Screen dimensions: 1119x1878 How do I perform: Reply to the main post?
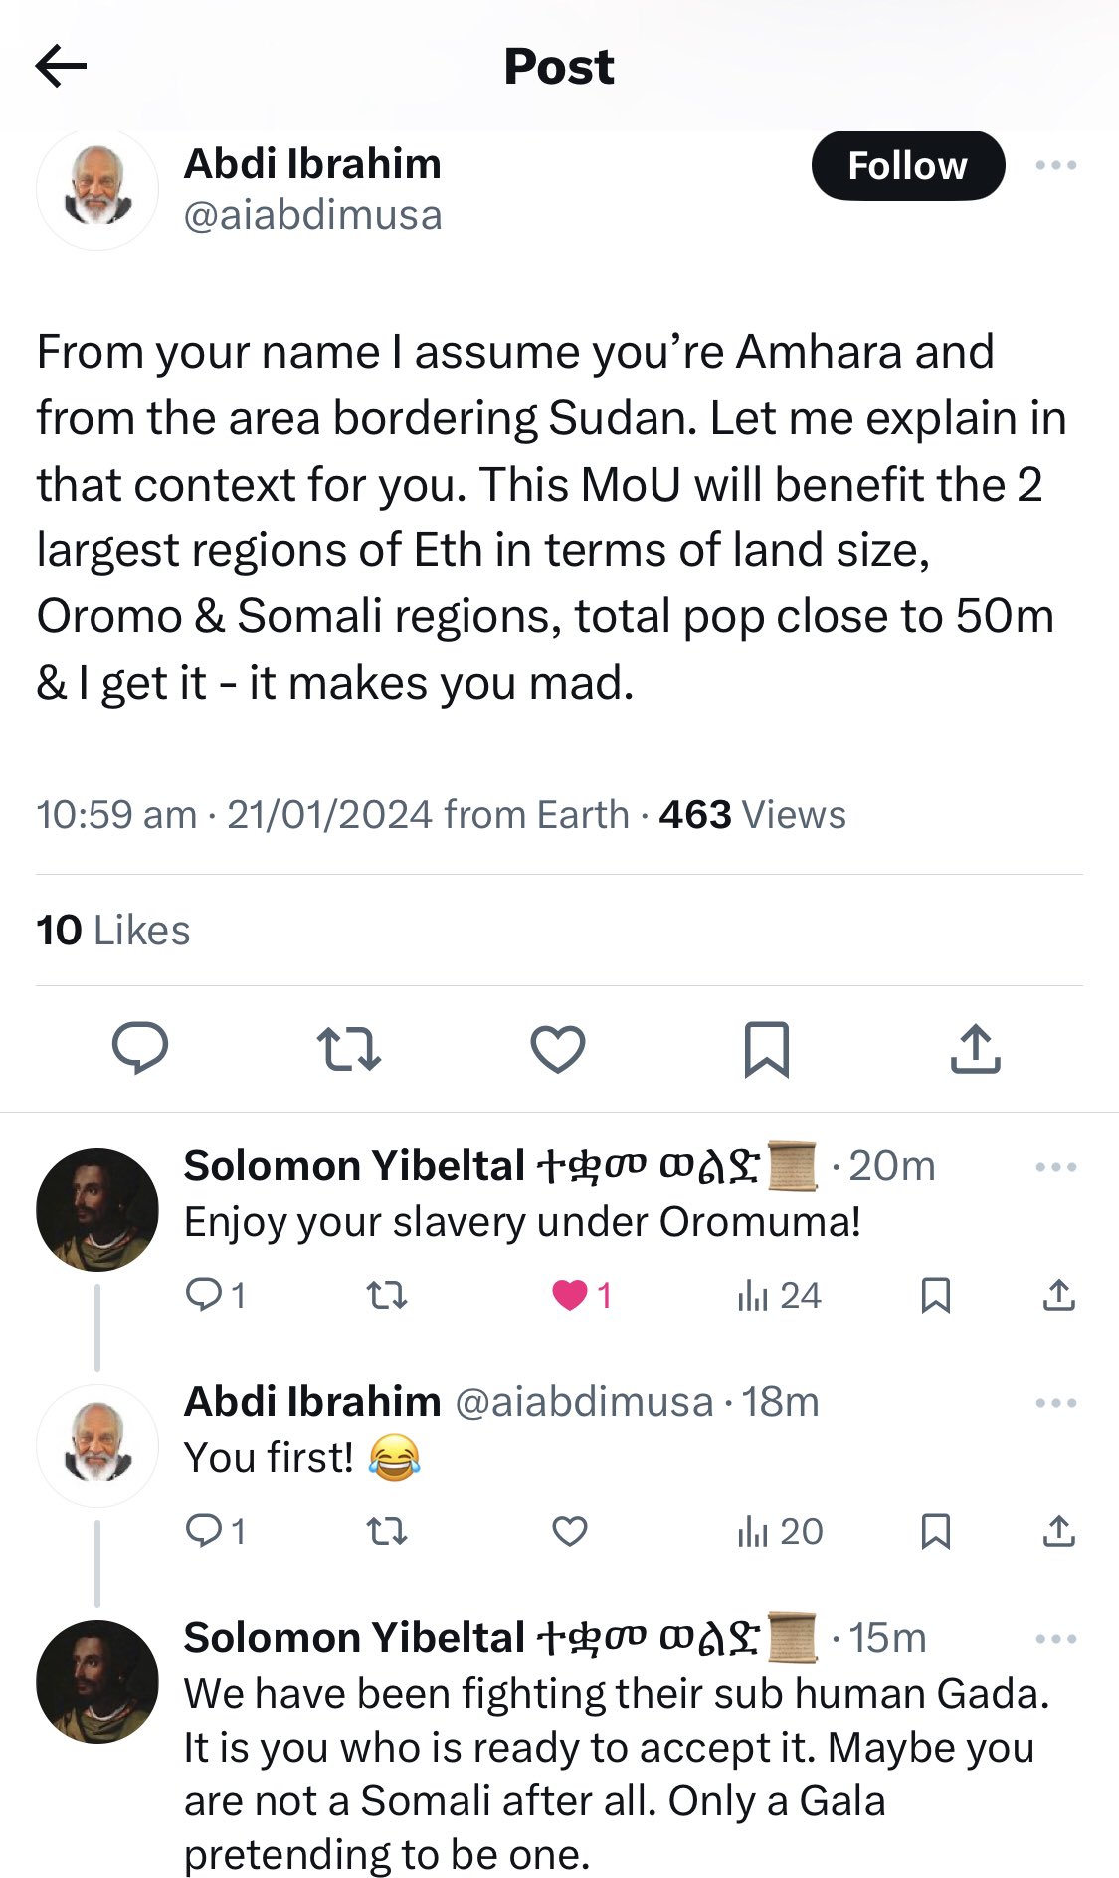[140, 1049]
